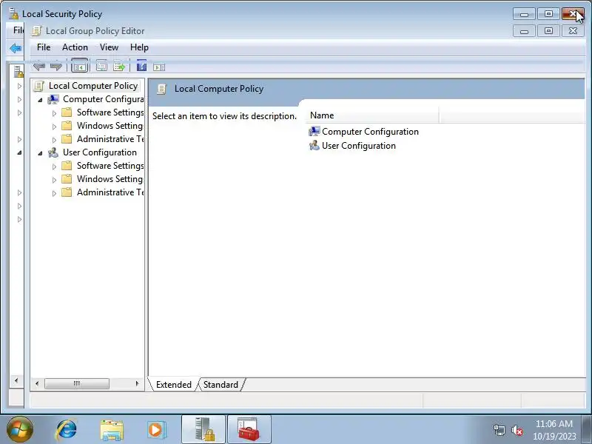Select User Configuration in the console tree
Viewport: 592px width, 444px height.
pyautogui.click(x=100, y=152)
